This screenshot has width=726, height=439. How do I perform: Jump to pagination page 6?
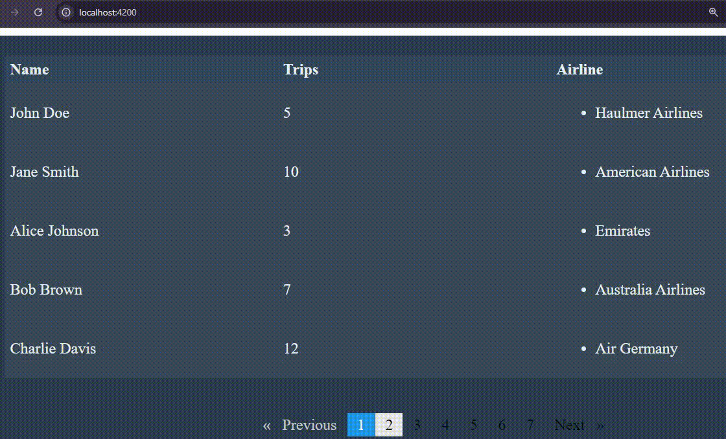click(x=502, y=425)
